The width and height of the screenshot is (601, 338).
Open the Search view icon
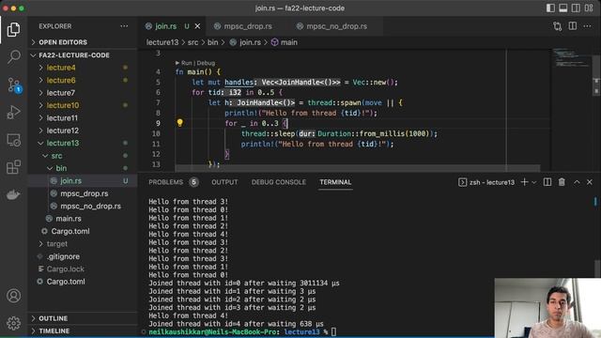[13, 56]
